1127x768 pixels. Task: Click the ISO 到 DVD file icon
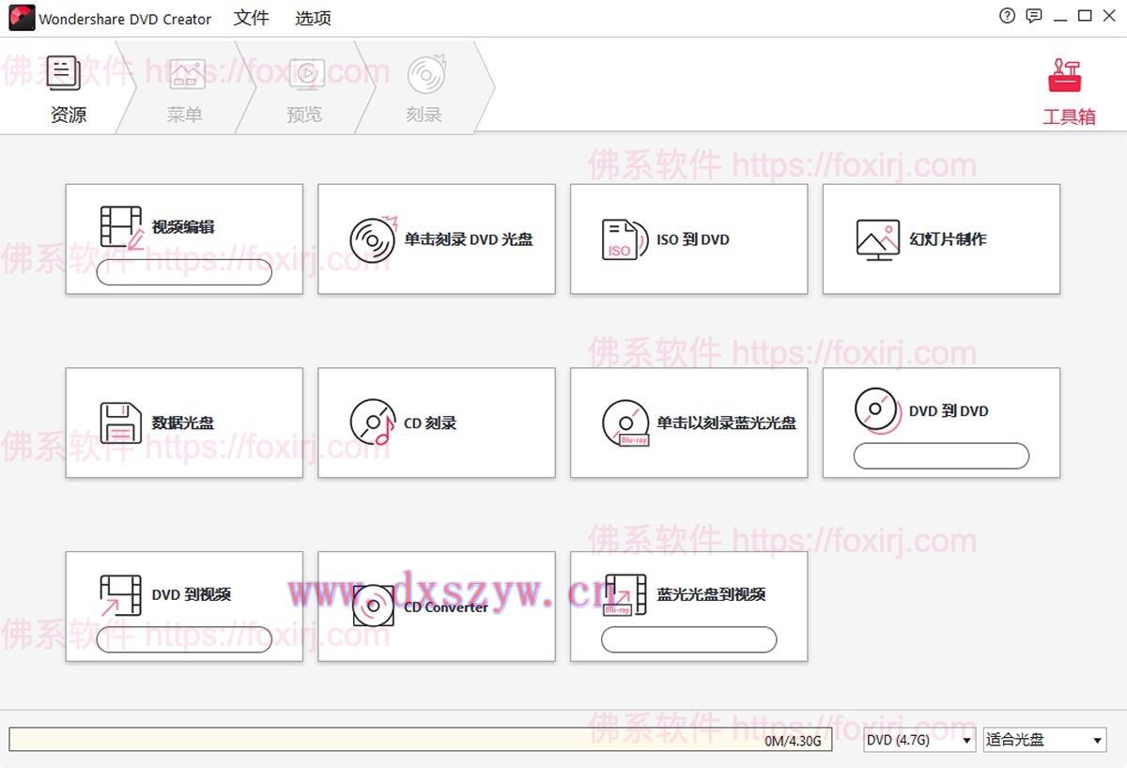(x=625, y=239)
